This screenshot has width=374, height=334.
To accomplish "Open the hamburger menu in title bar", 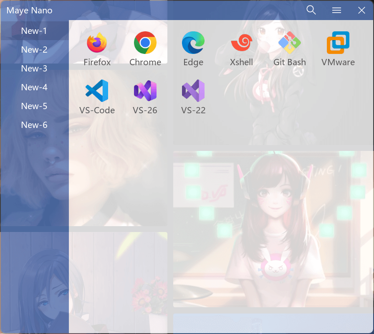I will click(x=336, y=10).
